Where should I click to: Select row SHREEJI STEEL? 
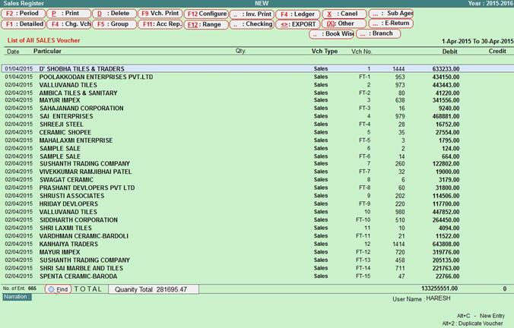257,125
